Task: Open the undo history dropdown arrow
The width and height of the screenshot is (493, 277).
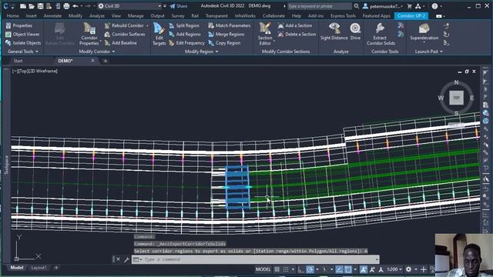Action: [82, 6]
